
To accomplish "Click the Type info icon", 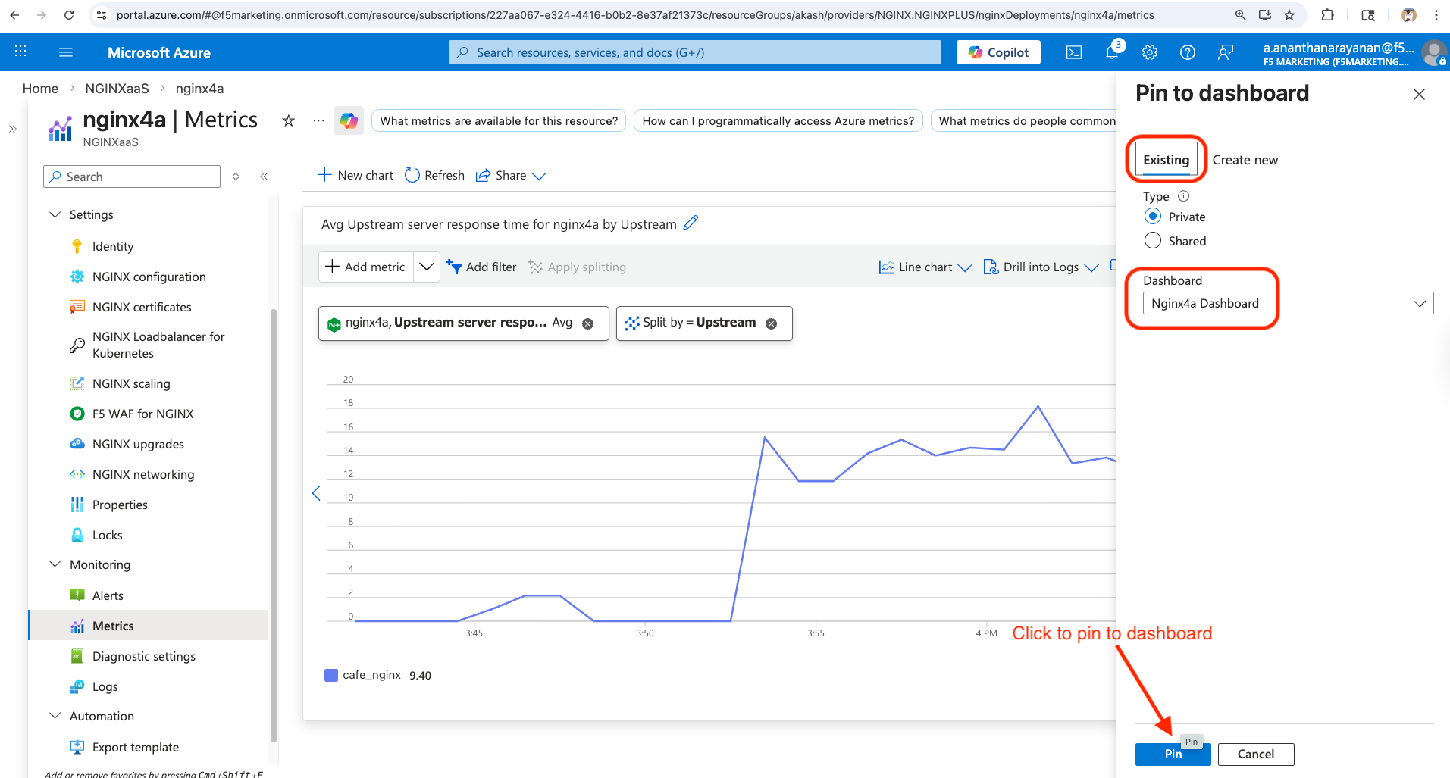I will (x=1183, y=196).
